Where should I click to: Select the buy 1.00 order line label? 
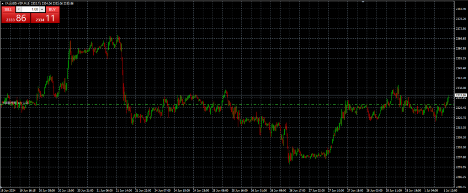16,103
